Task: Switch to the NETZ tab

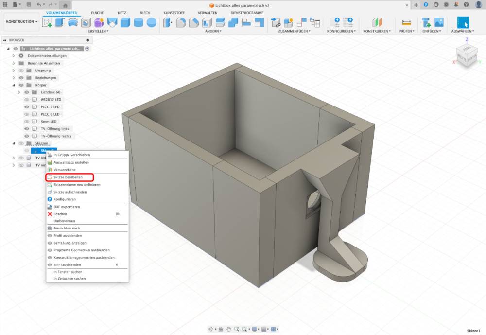Action: click(122, 13)
